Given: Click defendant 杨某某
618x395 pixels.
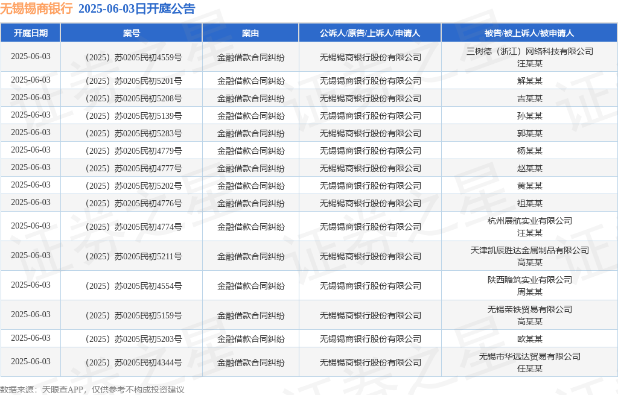Looking at the screenshot, I should pyautogui.click(x=530, y=151).
